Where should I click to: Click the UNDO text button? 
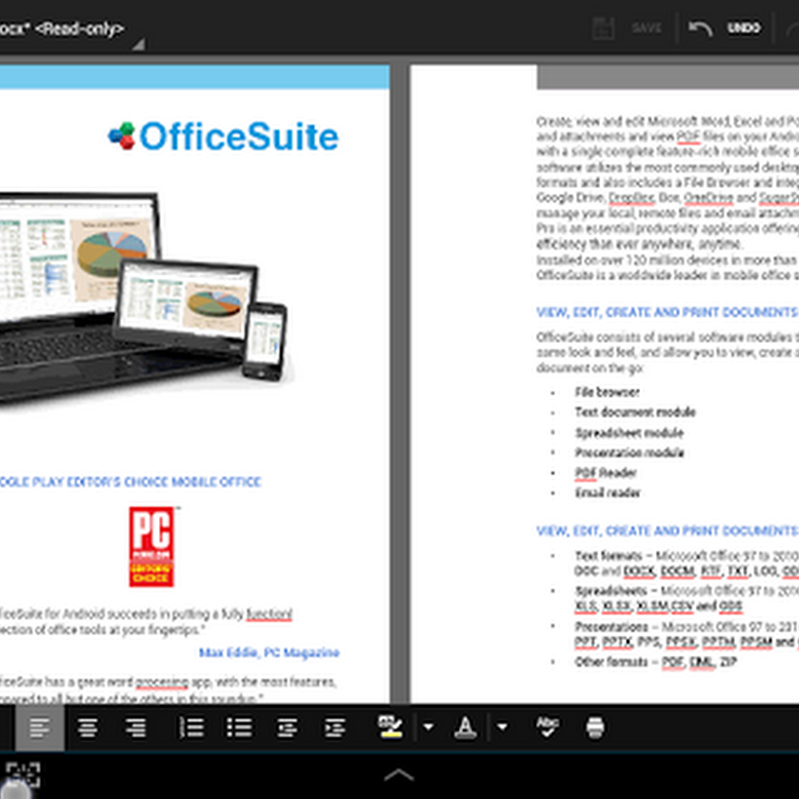point(744,28)
